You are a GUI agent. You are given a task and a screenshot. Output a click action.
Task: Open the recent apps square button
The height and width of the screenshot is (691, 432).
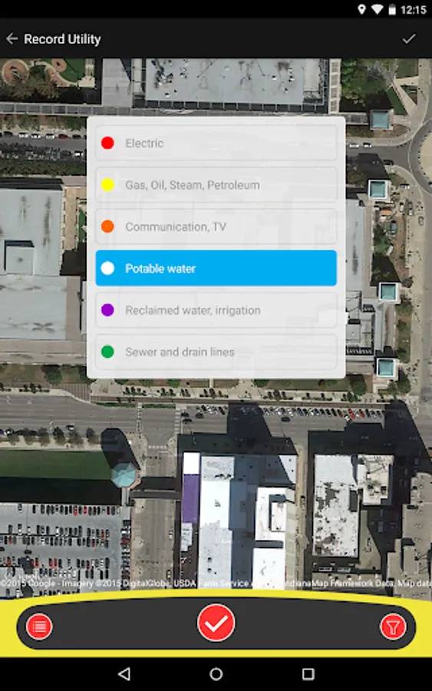[308, 673]
